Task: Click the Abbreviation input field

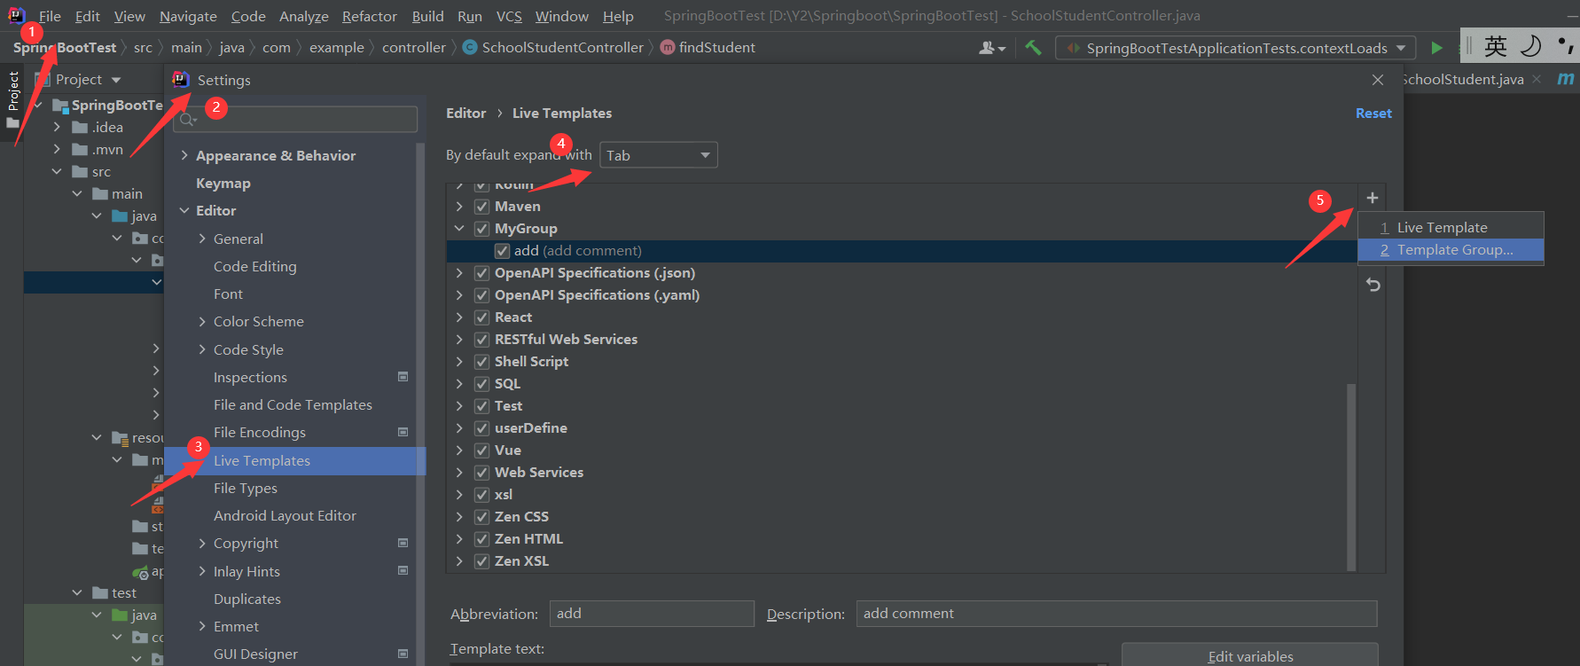Action: (x=652, y=614)
